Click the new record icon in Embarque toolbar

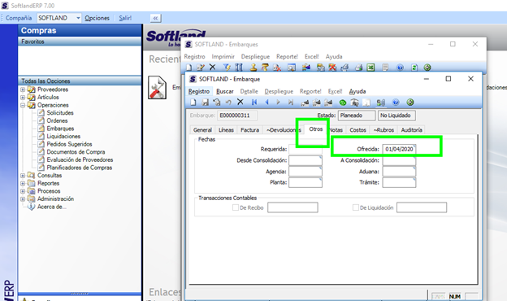[x=193, y=103]
